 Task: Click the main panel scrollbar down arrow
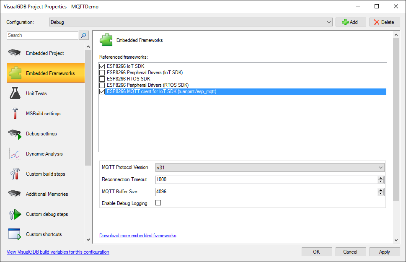tap(396, 240)
